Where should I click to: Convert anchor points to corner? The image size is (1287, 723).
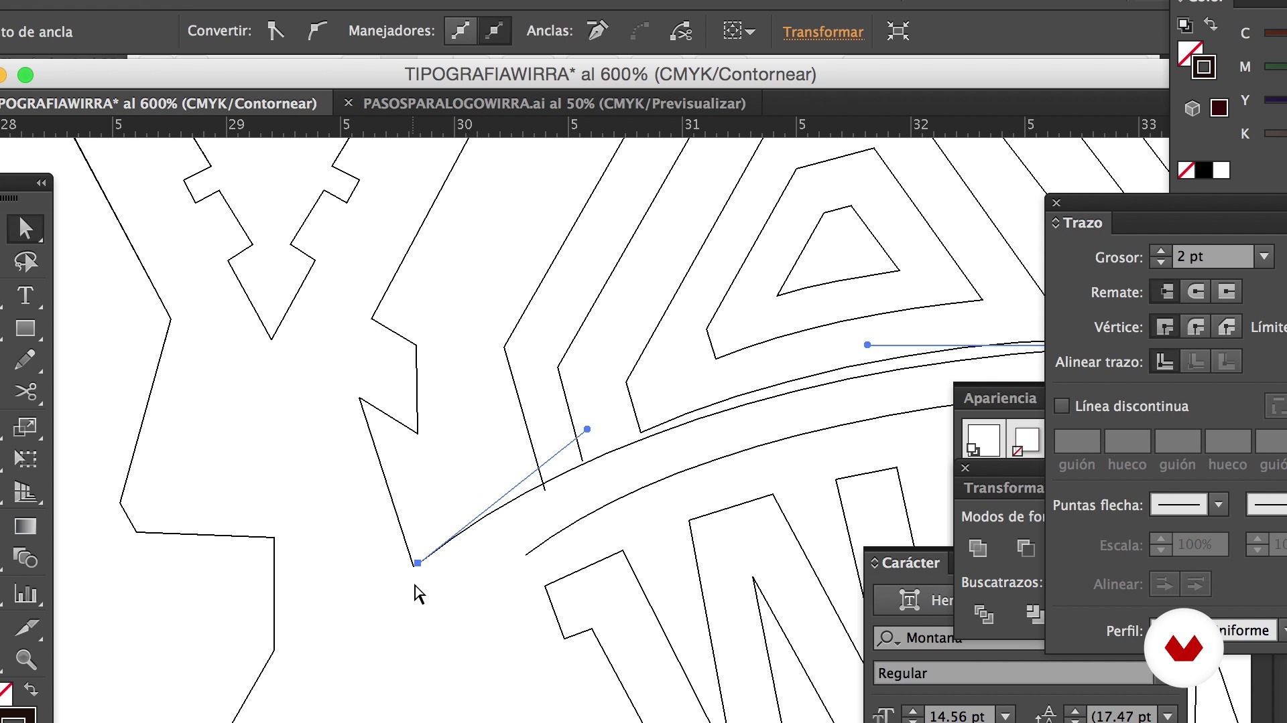275,31
